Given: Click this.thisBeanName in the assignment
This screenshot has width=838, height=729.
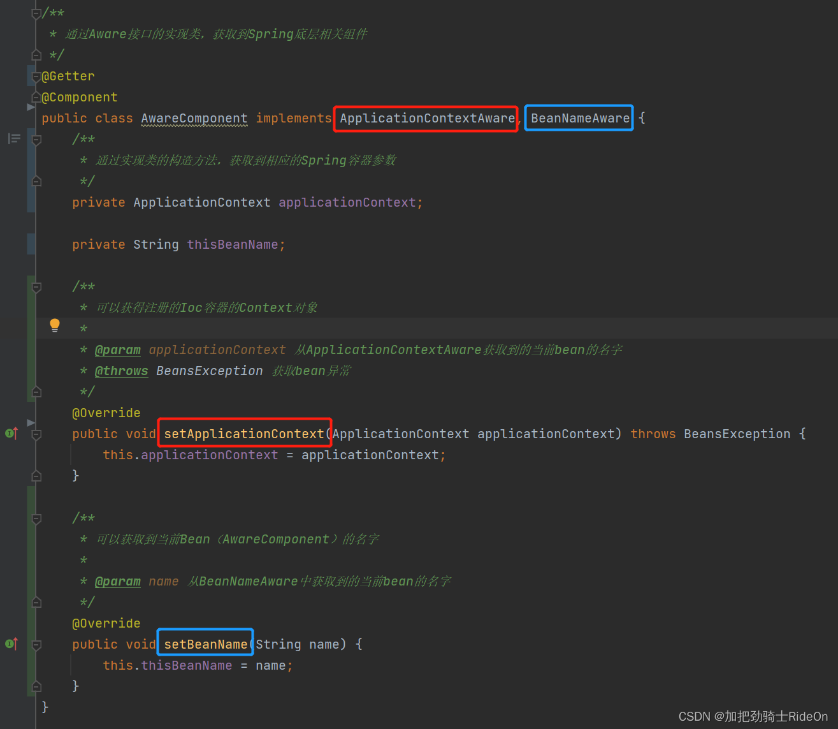Looking at the screenshot, I should [168, 666].
